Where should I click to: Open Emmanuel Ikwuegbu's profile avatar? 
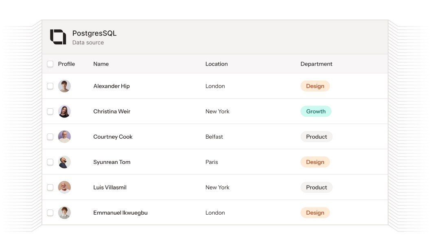tap(64, 213)
